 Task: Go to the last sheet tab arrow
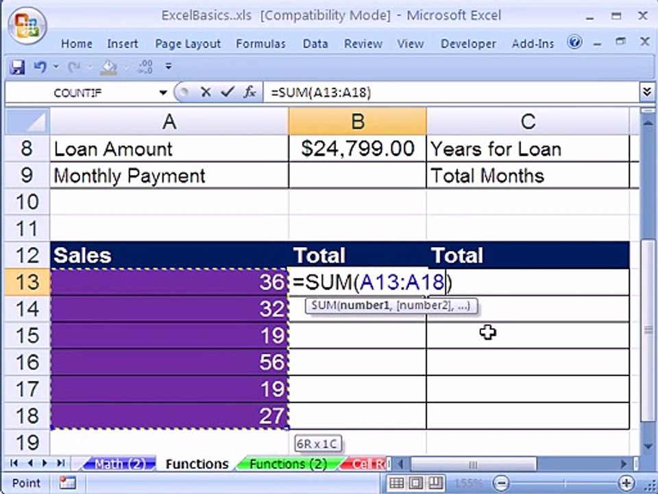(x=61, y=463)
